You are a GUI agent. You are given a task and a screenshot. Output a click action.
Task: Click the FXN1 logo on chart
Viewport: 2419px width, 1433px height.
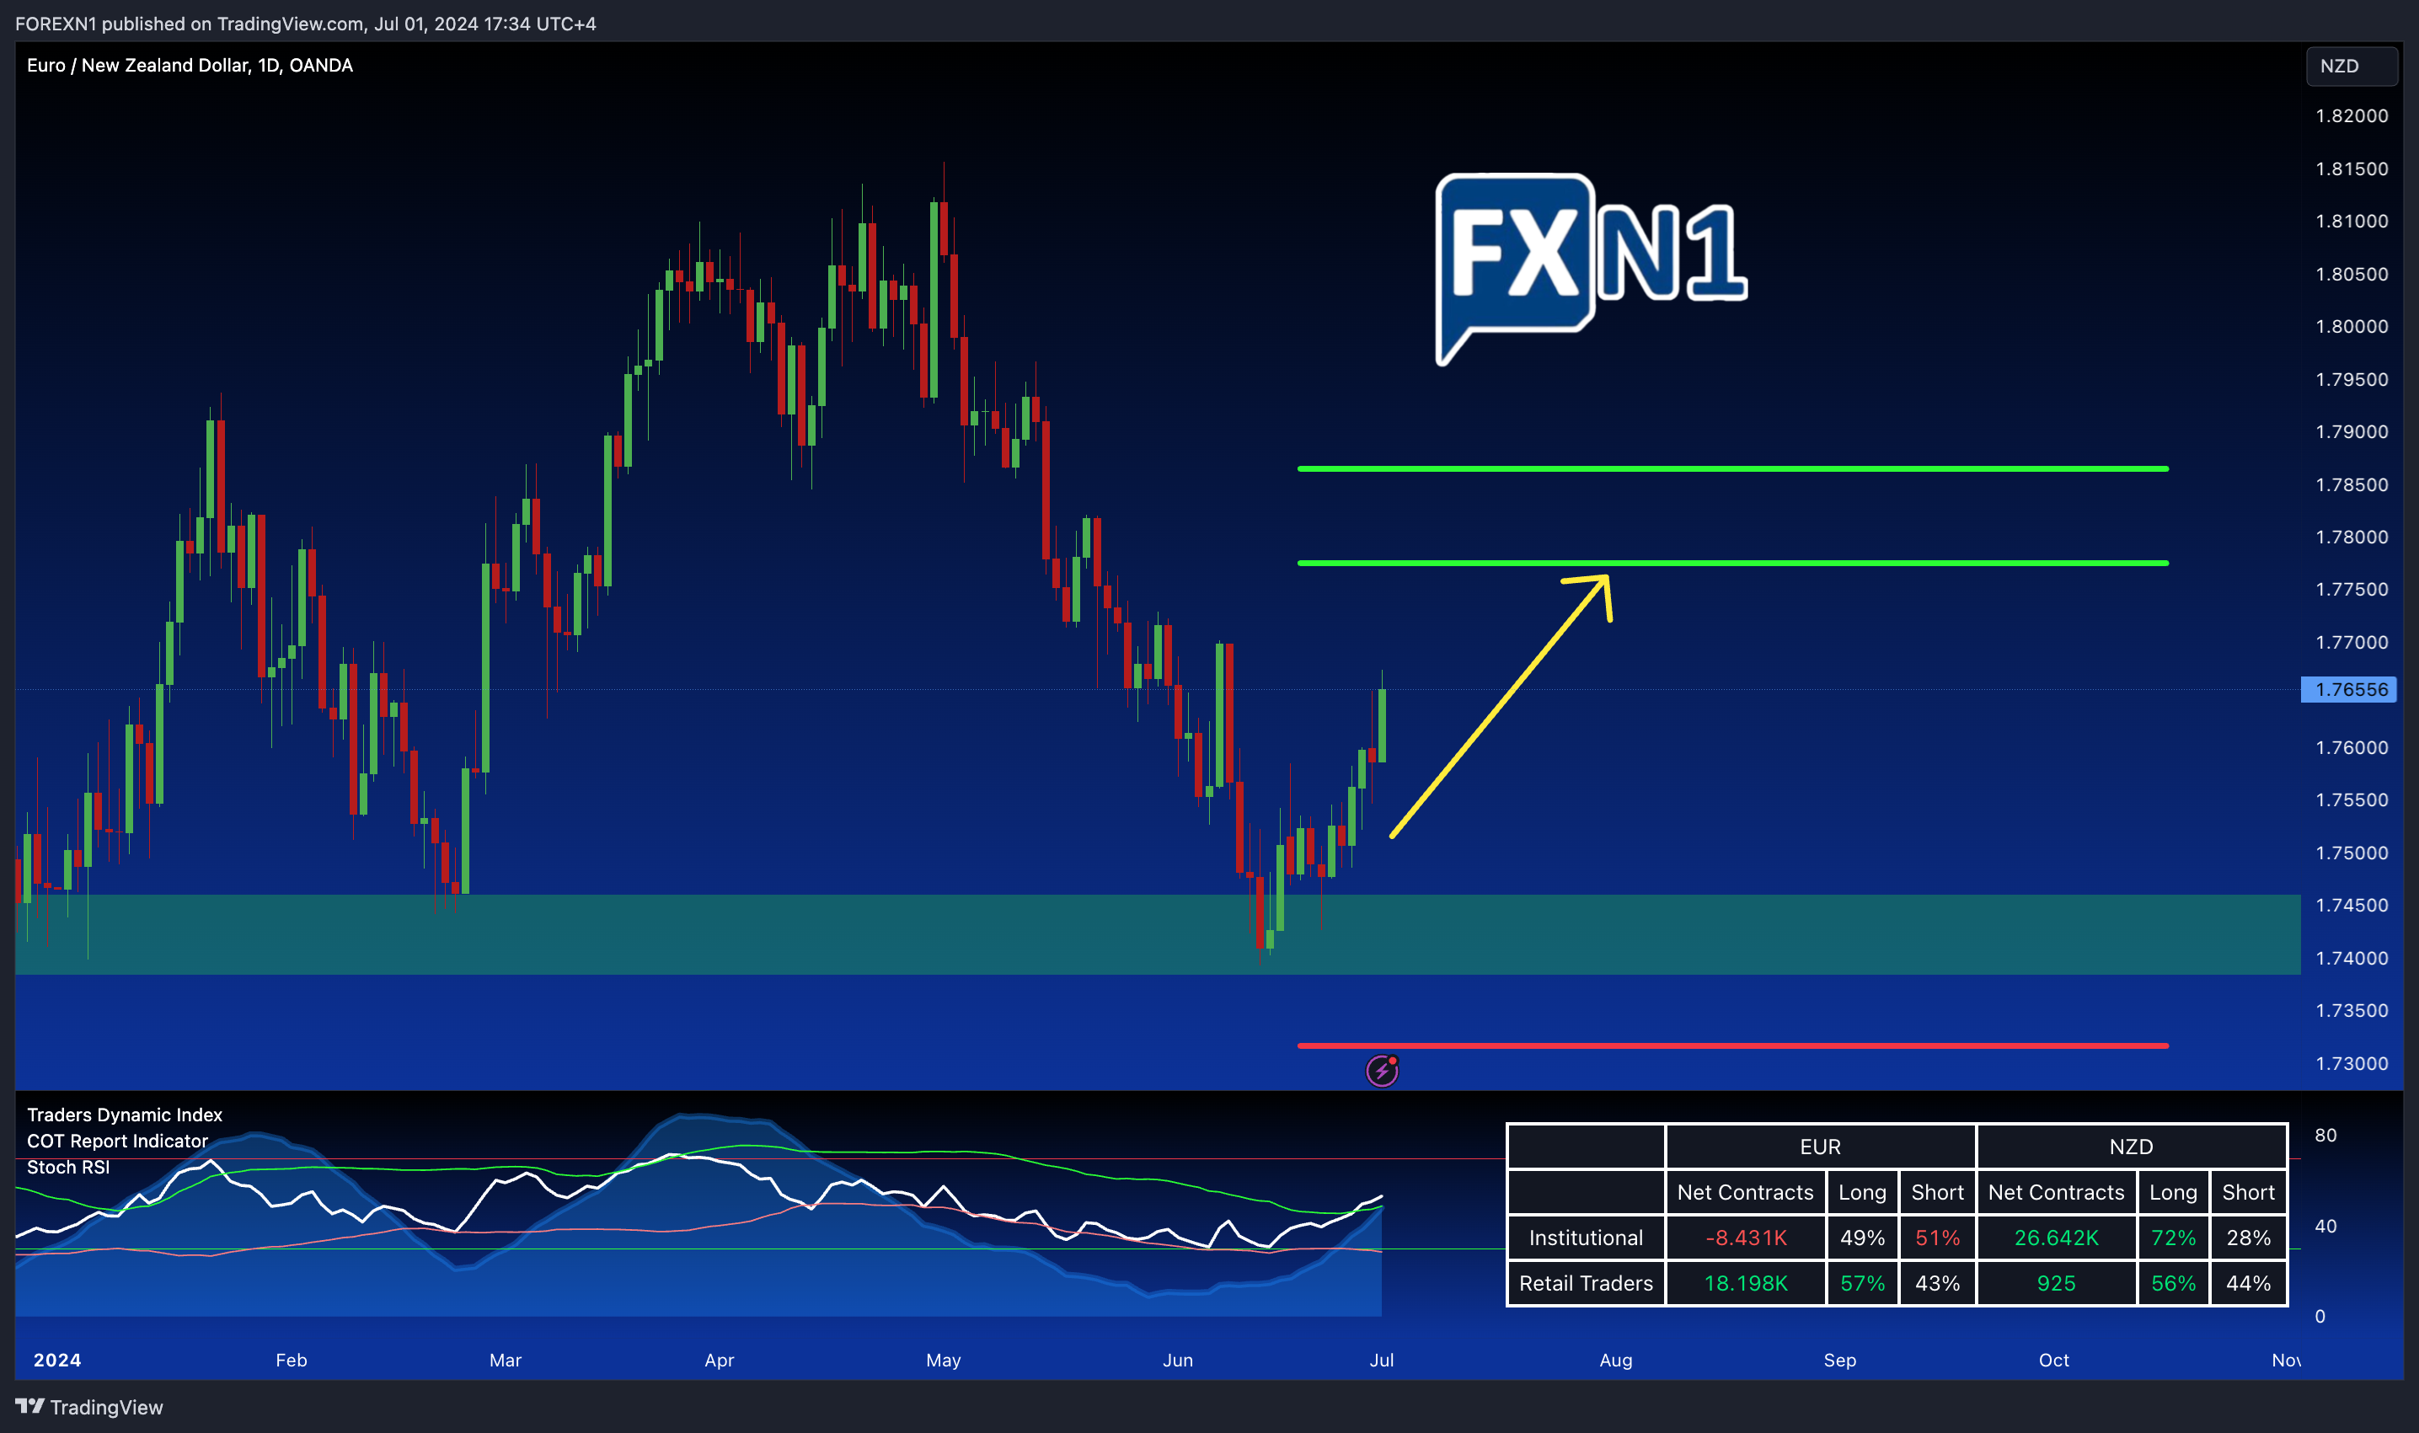1592,270
